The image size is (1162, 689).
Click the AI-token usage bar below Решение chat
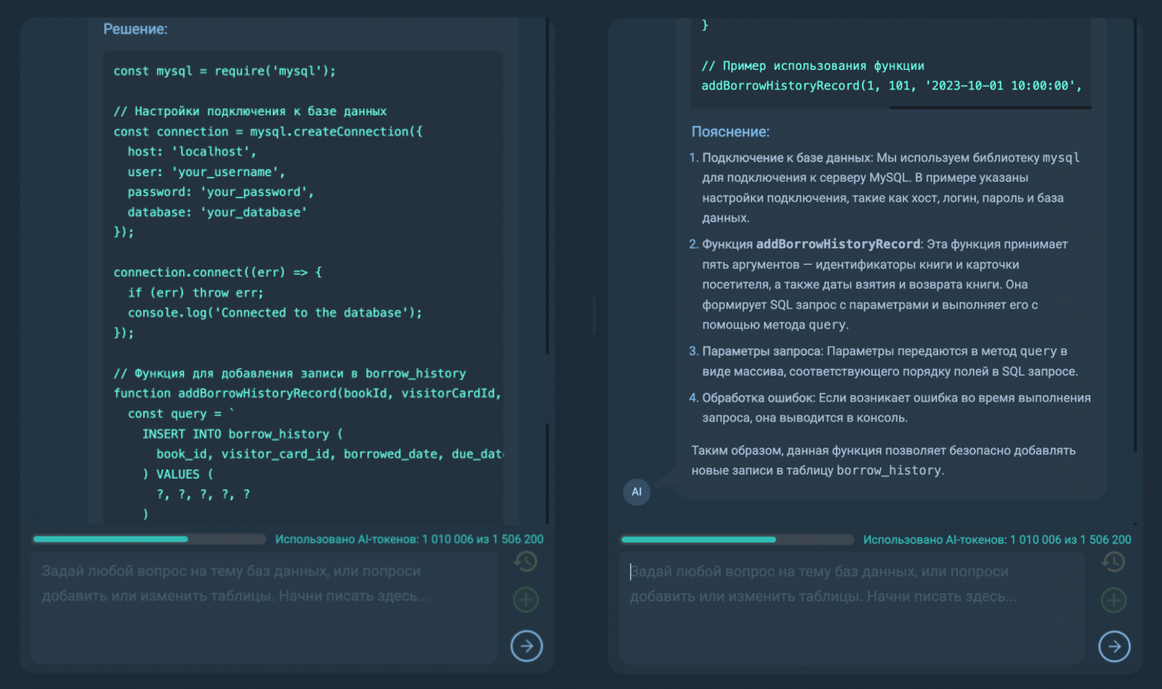click(x=149, y=539)
